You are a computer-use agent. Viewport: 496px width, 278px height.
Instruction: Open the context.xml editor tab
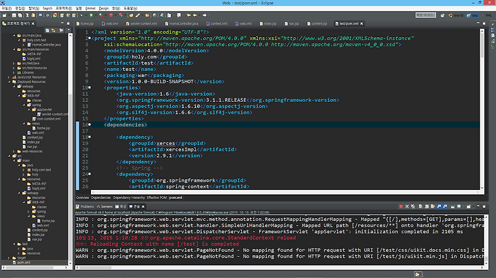[x=217, y=23]
